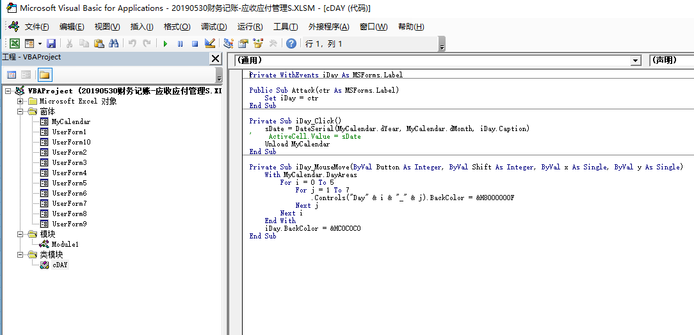Click View Object icon in project panel
The height and width of the screenshot is (335, 694).
point(26,75)
